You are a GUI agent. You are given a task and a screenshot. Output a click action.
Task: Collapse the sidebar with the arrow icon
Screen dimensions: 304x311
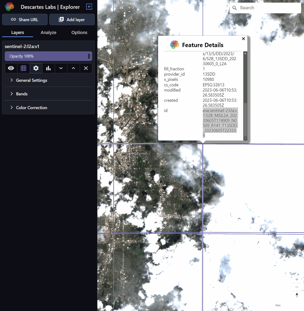coord(89,7)
